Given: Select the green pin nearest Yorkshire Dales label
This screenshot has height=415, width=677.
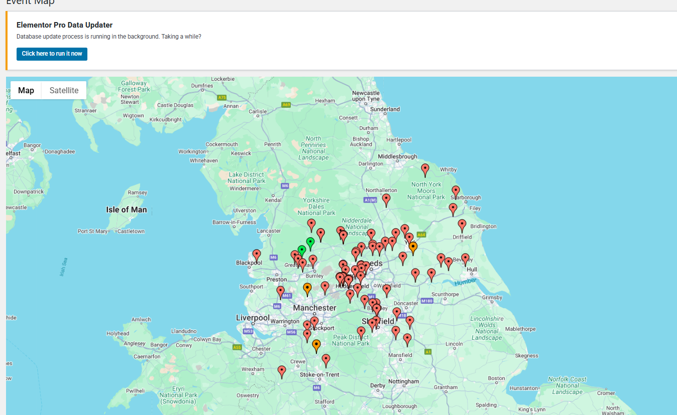Looking at the screenshot, I should coord(310,244).
